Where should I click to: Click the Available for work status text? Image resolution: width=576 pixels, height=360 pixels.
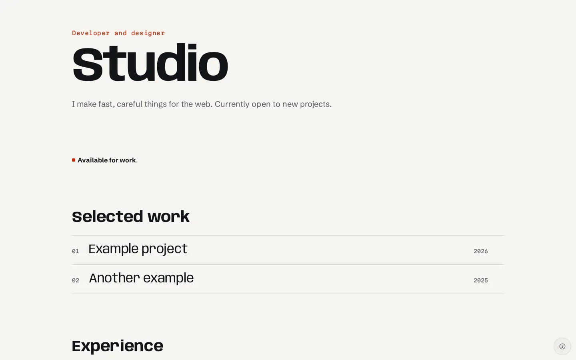click(x=108, y=160)
